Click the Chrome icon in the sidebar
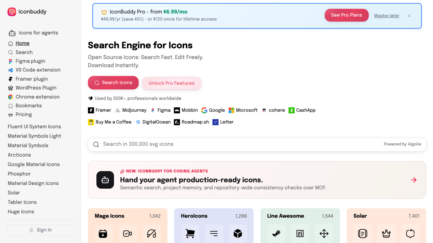Image resolution: width=433 pixels, height=243 pixels. click(x=10, y=97)
